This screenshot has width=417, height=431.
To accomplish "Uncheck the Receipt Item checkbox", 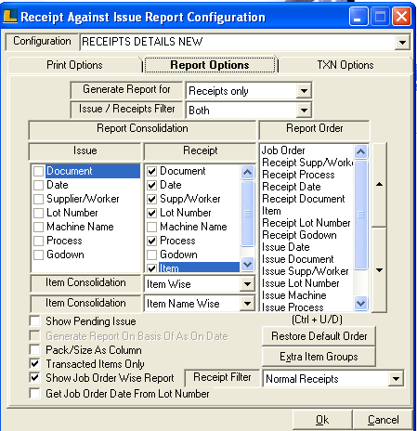I will click(151, 268).
